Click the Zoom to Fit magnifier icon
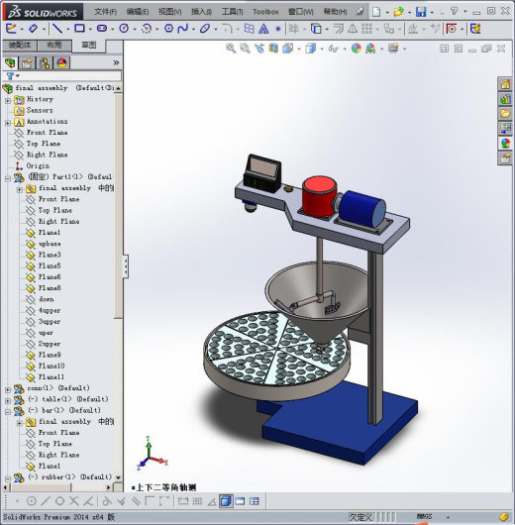This screenshot has width=515, height=525. (x=231, y=49)
